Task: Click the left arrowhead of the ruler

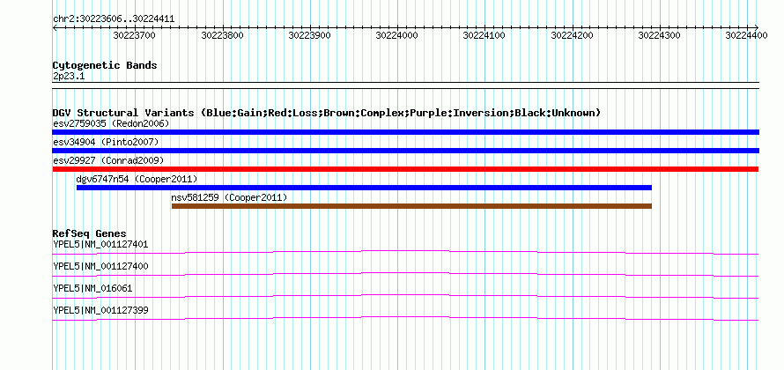Action: coord(55,27)
